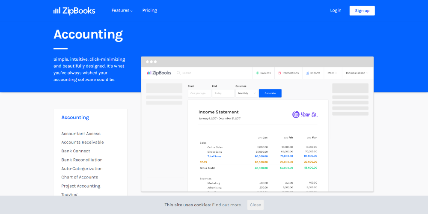Open Auto-Categorization feature link
This screenshot has height=214, width=428.
pyautogui.click(x=82, y=168)
